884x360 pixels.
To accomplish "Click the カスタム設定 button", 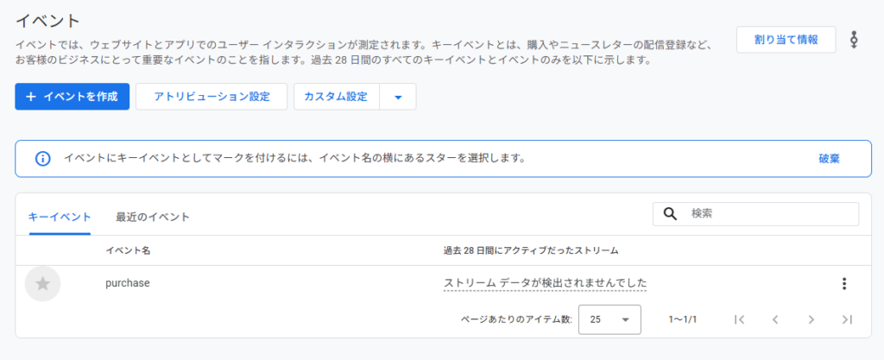I will coord(336,97).
